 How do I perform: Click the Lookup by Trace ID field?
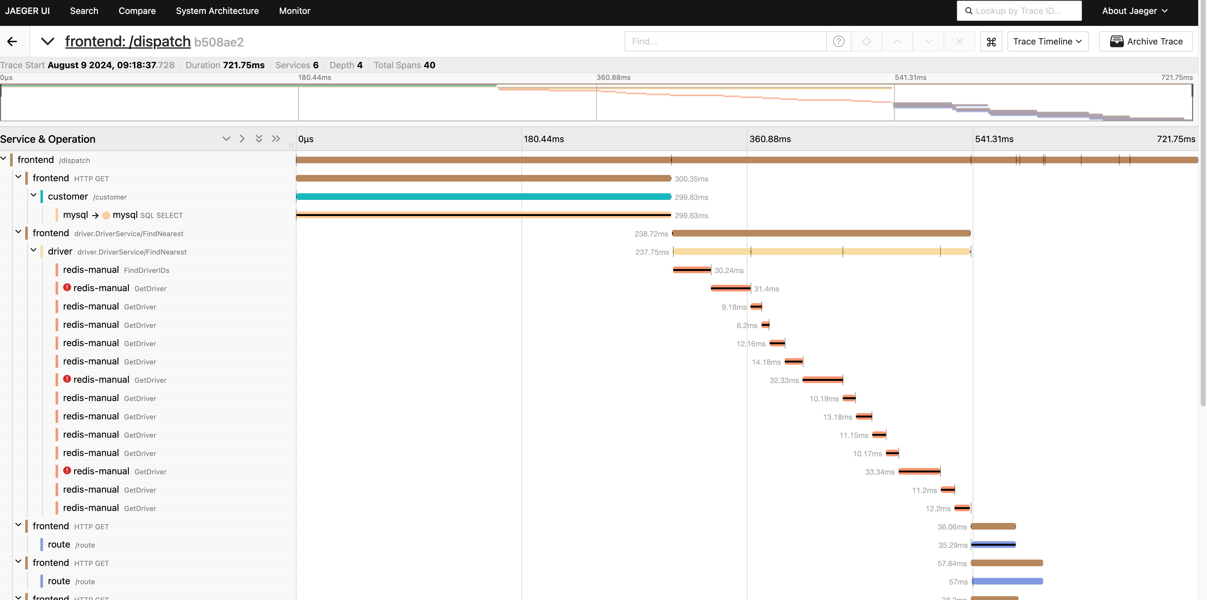click(1020, 11)
